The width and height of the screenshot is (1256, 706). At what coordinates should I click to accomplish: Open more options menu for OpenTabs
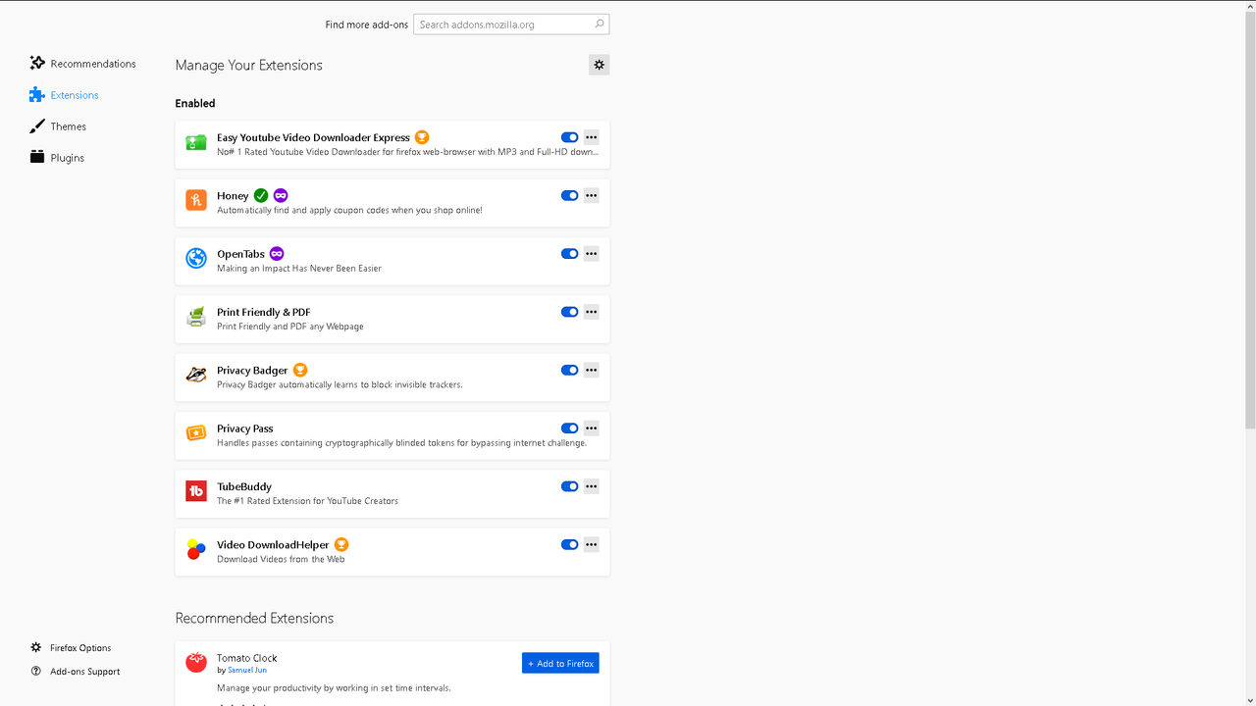click(591, 254)
